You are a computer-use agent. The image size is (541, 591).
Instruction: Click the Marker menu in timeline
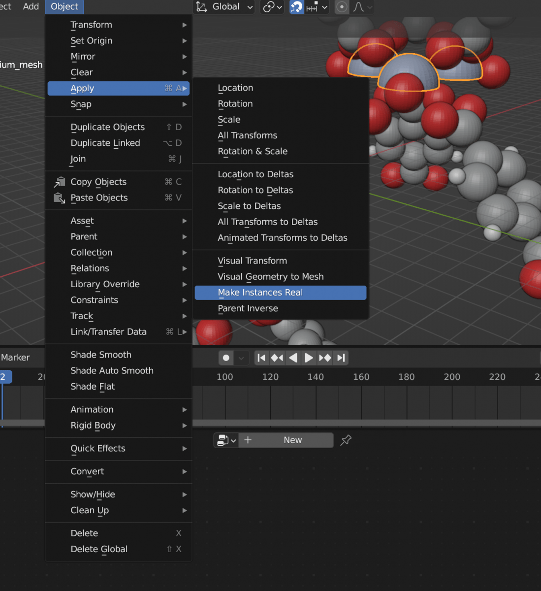click(15, 358)
